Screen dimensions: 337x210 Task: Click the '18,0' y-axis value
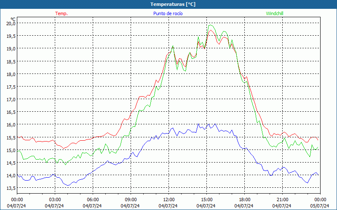(x=11, y=74)
